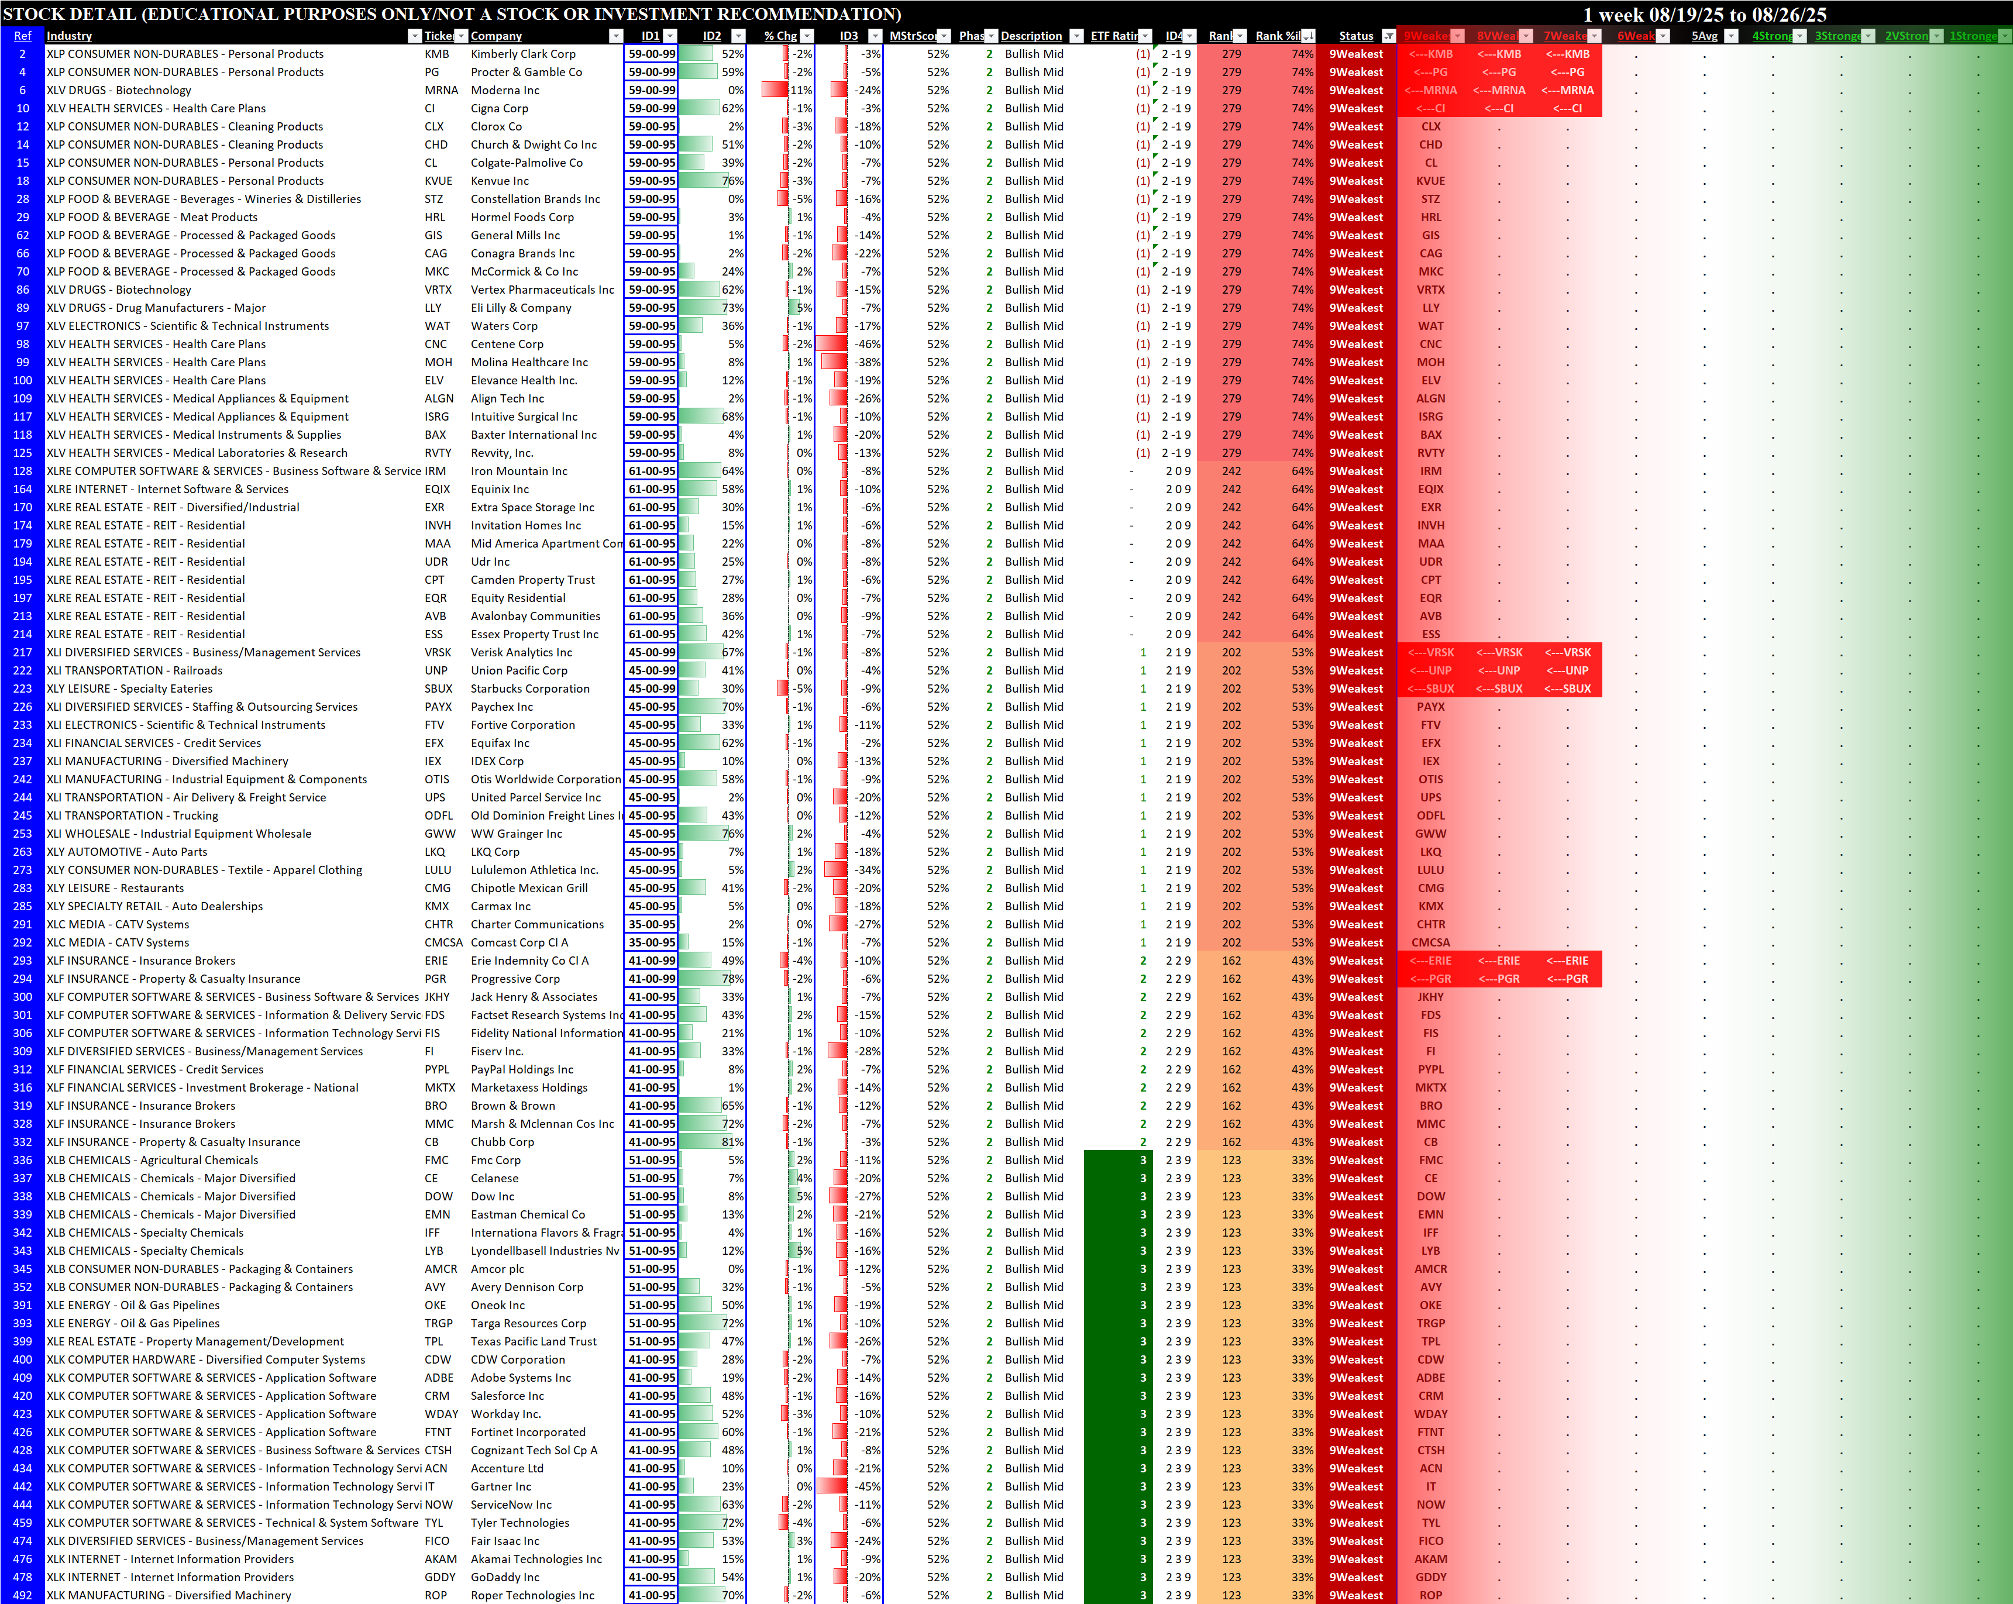
Task: Click Moderna's red 11% change data bar
Action: click(x=775, y=91)
